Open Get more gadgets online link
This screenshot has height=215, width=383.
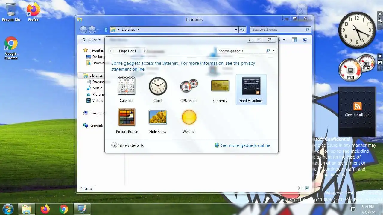242,145
